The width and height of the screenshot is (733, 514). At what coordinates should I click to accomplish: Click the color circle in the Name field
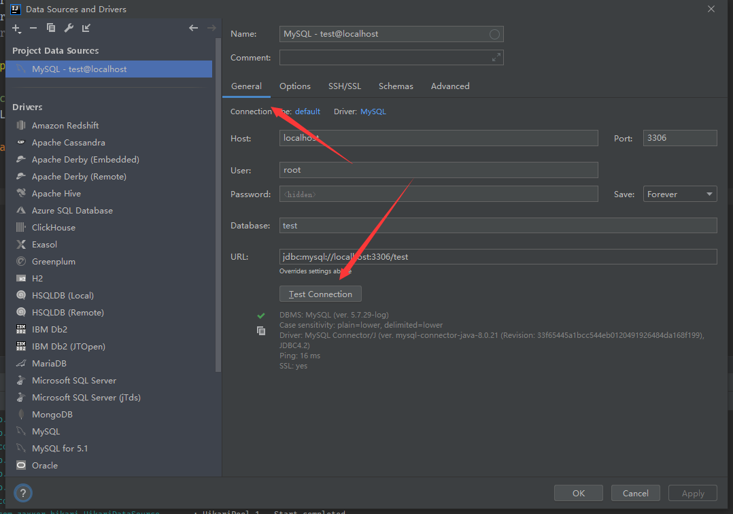pos(494,34)
